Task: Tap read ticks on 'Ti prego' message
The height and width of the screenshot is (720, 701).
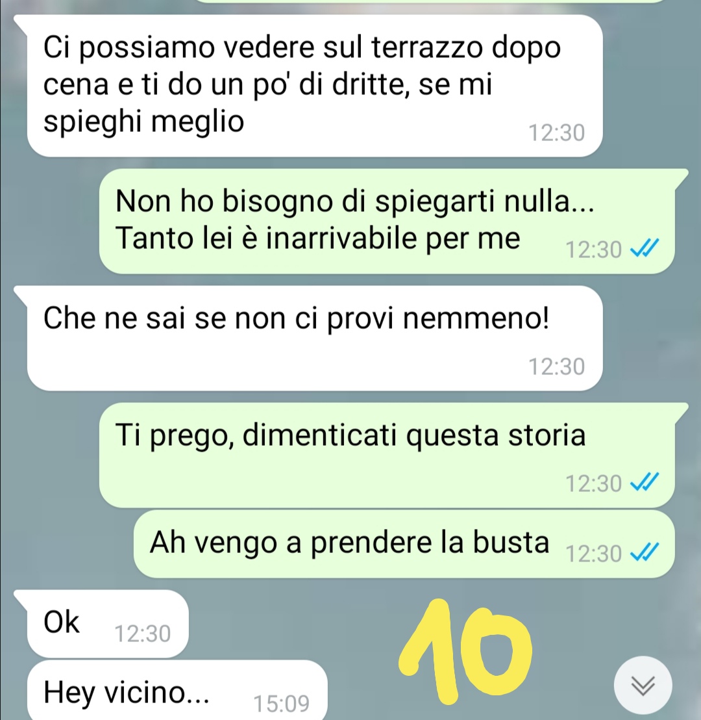Action: pyautogui.click(x=645, y=482)
